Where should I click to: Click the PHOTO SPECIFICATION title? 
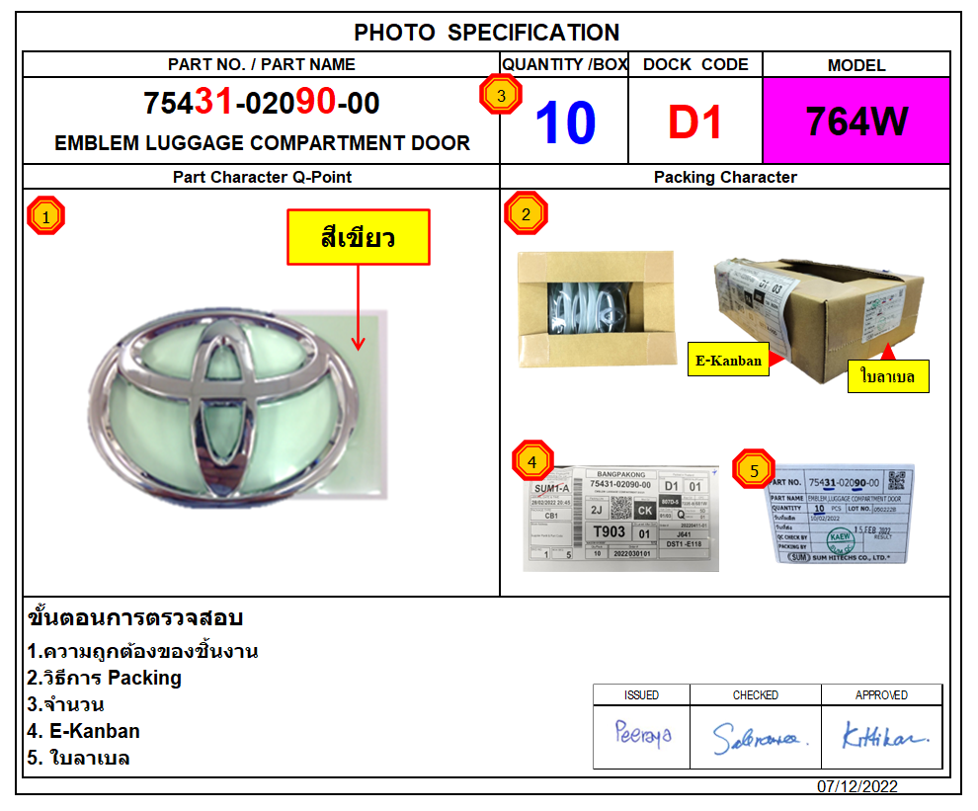click(486, 33)
